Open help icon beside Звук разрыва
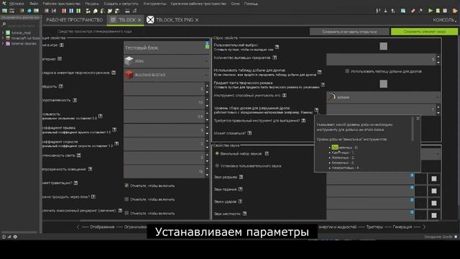 (x=241, y=177)
